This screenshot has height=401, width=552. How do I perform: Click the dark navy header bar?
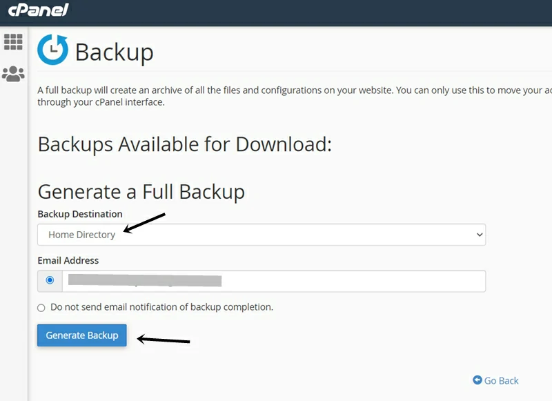(x=310, y=12)
